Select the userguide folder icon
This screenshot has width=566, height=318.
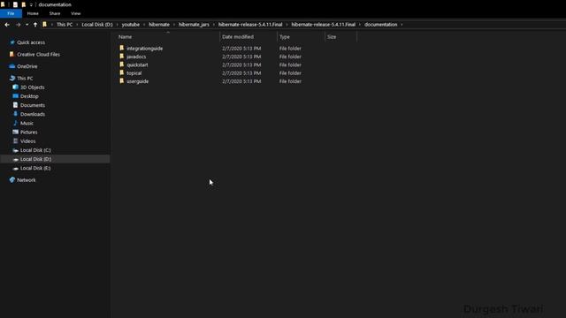pos(122,81)
